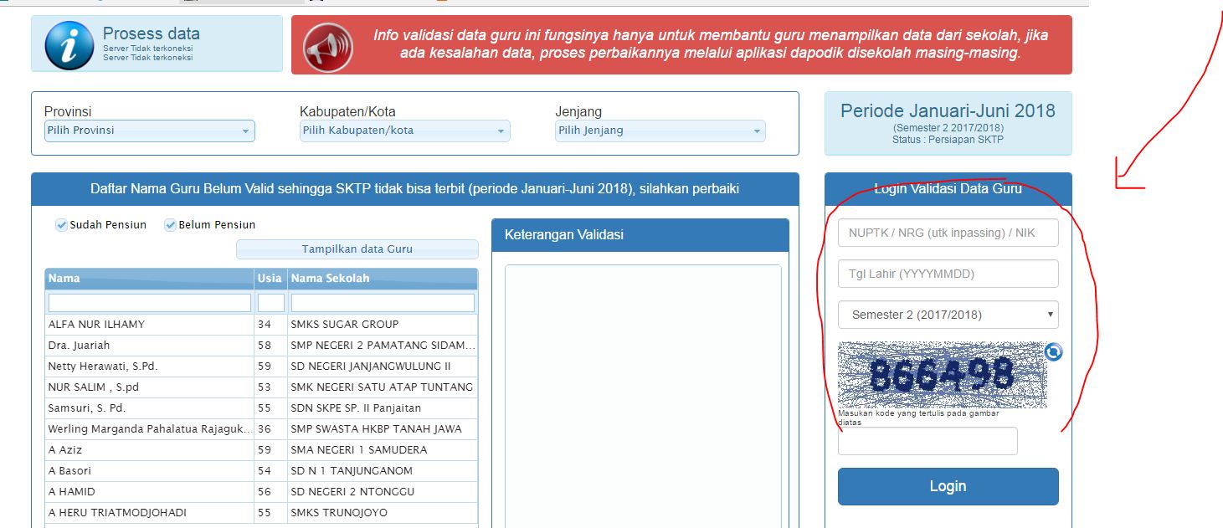Click the Usia column filter box
The width and height of the screenshot is (1223, 528).
click(x=271, y=303)
